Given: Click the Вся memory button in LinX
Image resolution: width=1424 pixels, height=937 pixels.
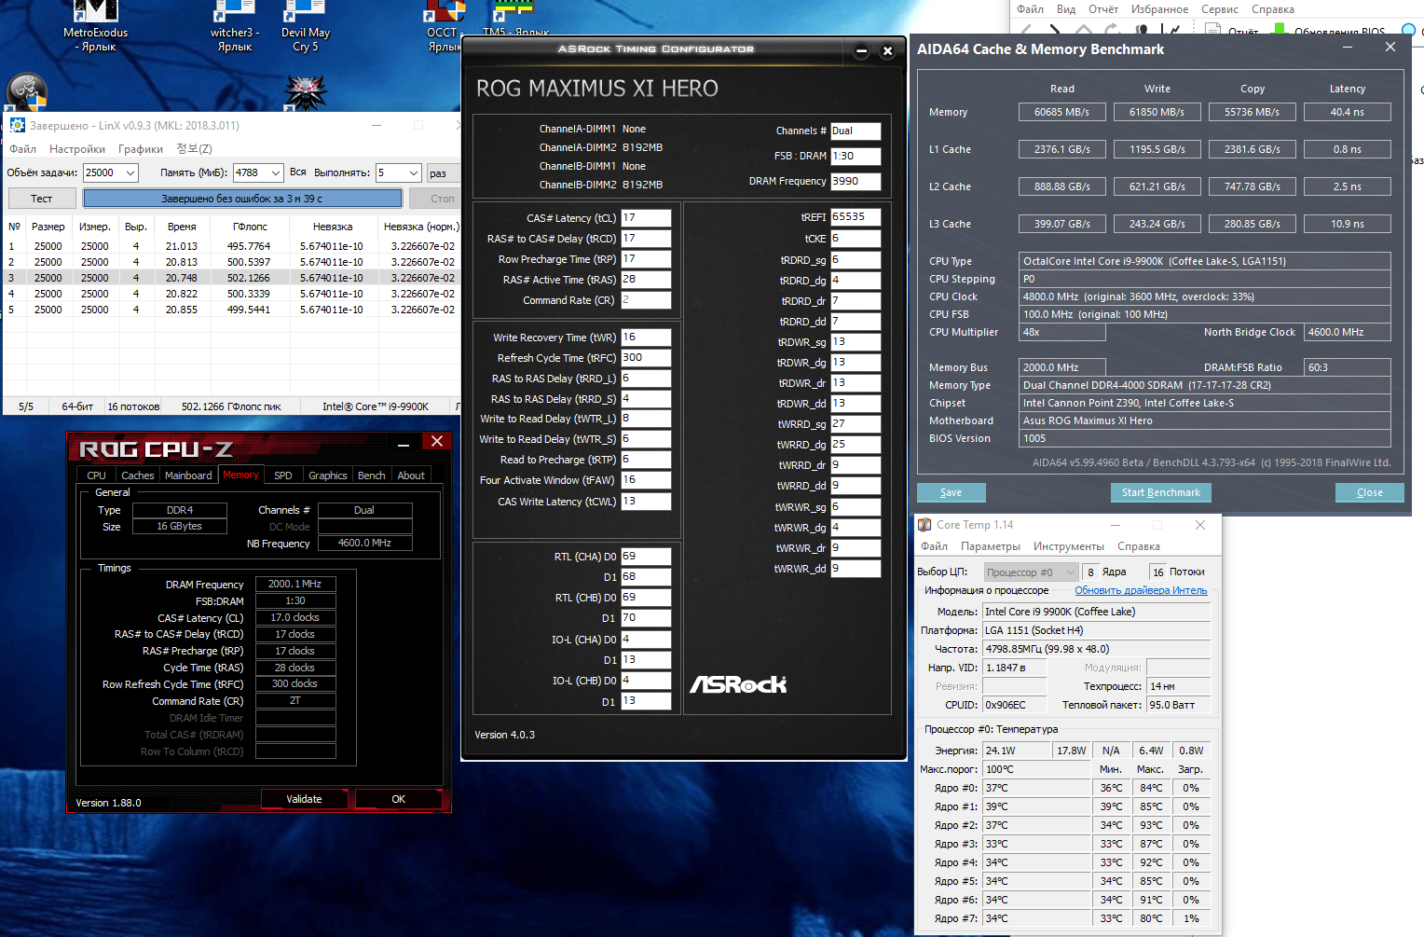Looking at the screenshot, I should click(x=298, y=172).
